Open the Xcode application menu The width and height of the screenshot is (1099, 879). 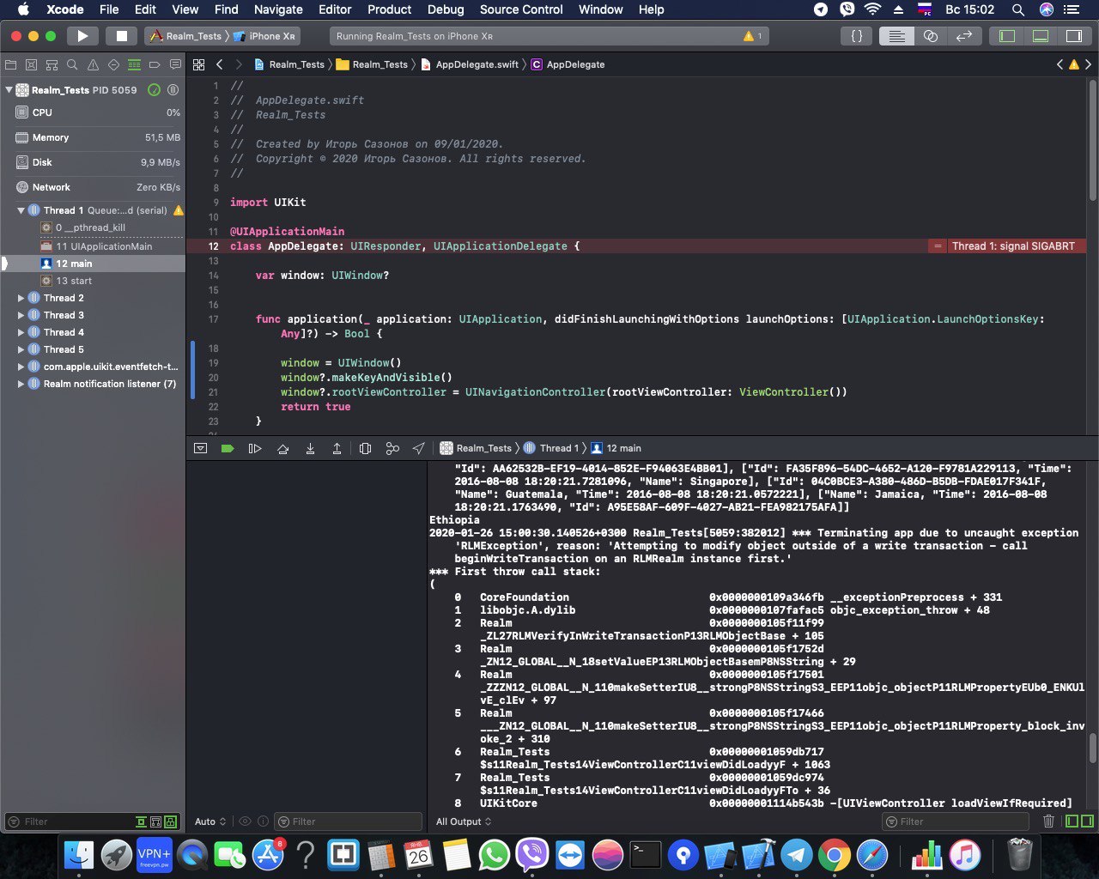[65, 9]
